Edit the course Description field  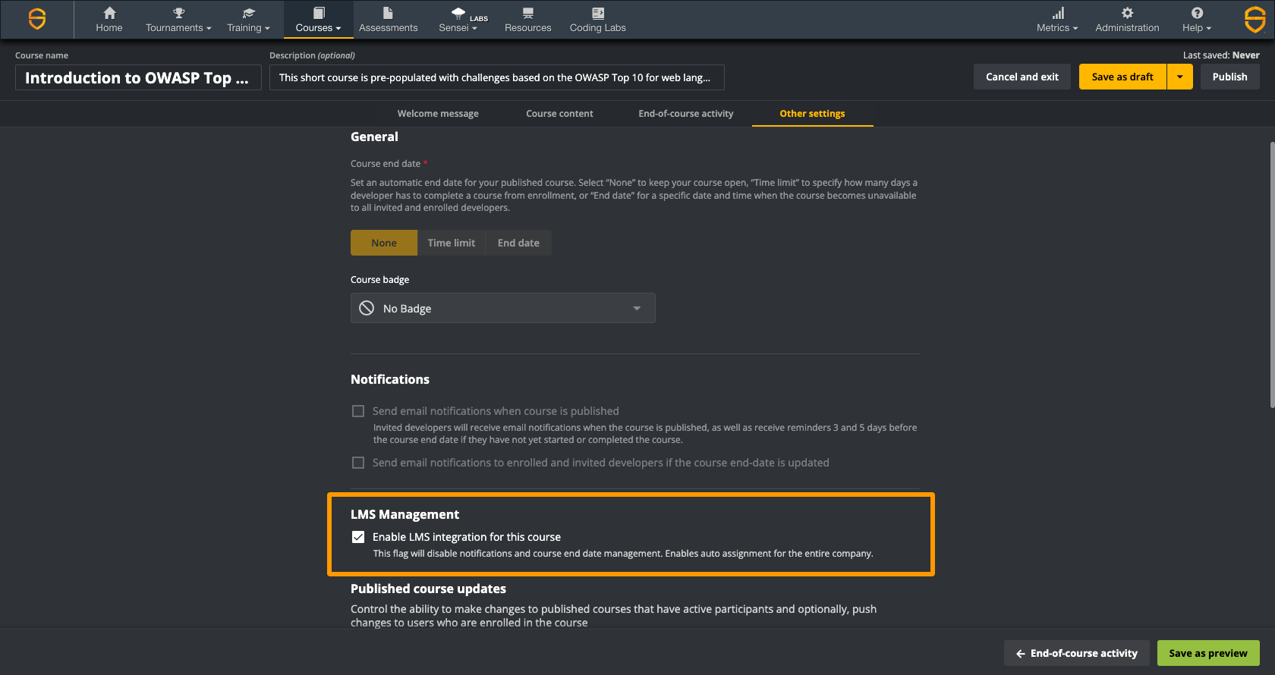(x=497, y=77)
